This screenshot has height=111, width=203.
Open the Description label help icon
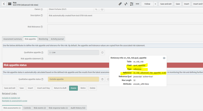(x=42, y=15)
